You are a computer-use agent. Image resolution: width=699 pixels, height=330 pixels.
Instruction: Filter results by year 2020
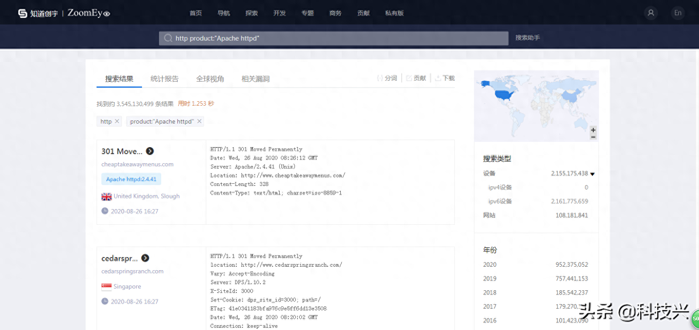click(x=490, y=265)
